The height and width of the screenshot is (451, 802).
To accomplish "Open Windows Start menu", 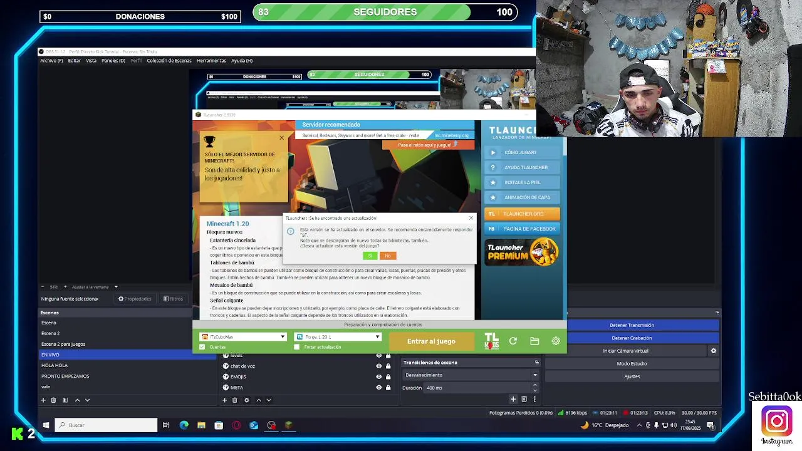I will coord(46,425).
